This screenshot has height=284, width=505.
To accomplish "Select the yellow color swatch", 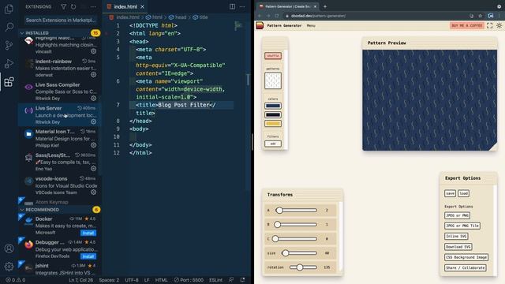I will click(x=273, y=123).
